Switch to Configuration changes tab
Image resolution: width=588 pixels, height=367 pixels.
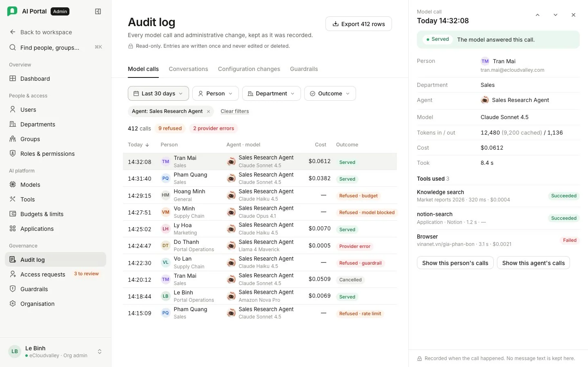249,69
